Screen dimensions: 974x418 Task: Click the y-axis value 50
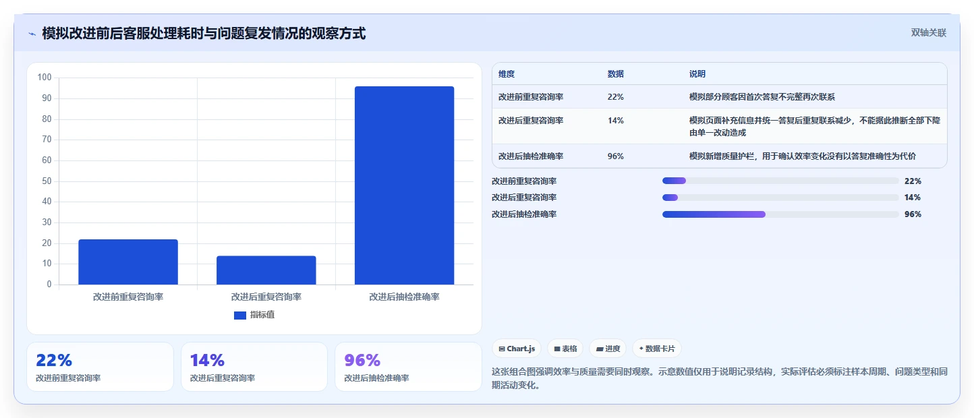(47, 181)
